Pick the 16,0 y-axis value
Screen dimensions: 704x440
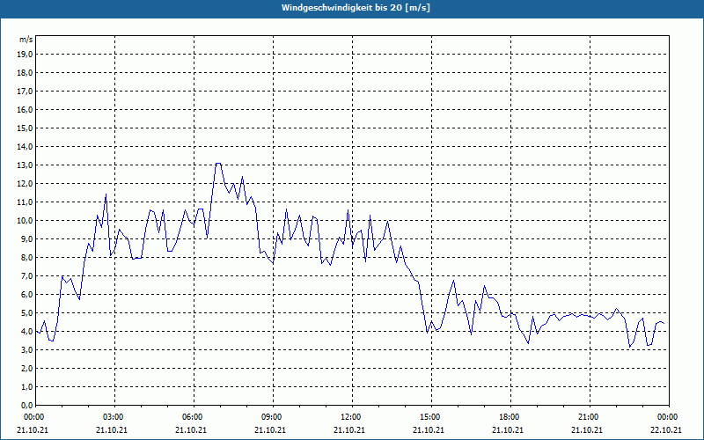pyautogui.click(x=26, y=109)
